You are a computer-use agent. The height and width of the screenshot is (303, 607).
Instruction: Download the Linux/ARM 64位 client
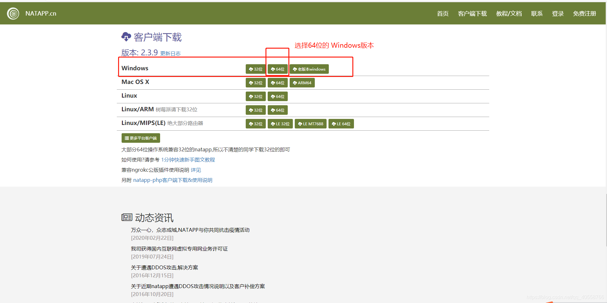pyautogui.click(x=278, y=110)
